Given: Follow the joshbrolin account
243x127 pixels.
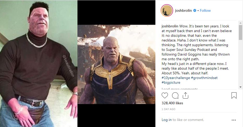Looking at the screenshot, I should [205, 10].
